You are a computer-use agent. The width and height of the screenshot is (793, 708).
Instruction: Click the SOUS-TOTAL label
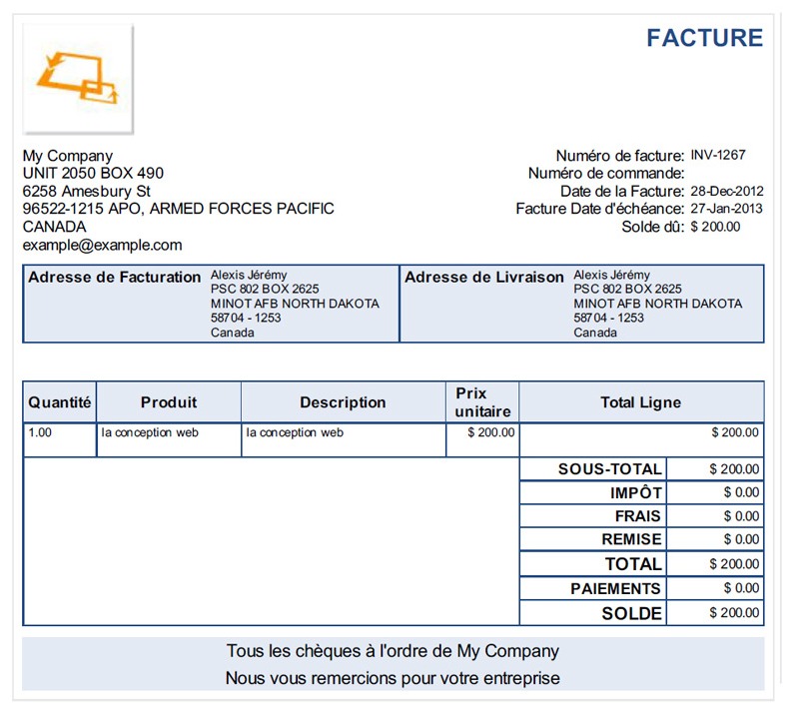609,469
